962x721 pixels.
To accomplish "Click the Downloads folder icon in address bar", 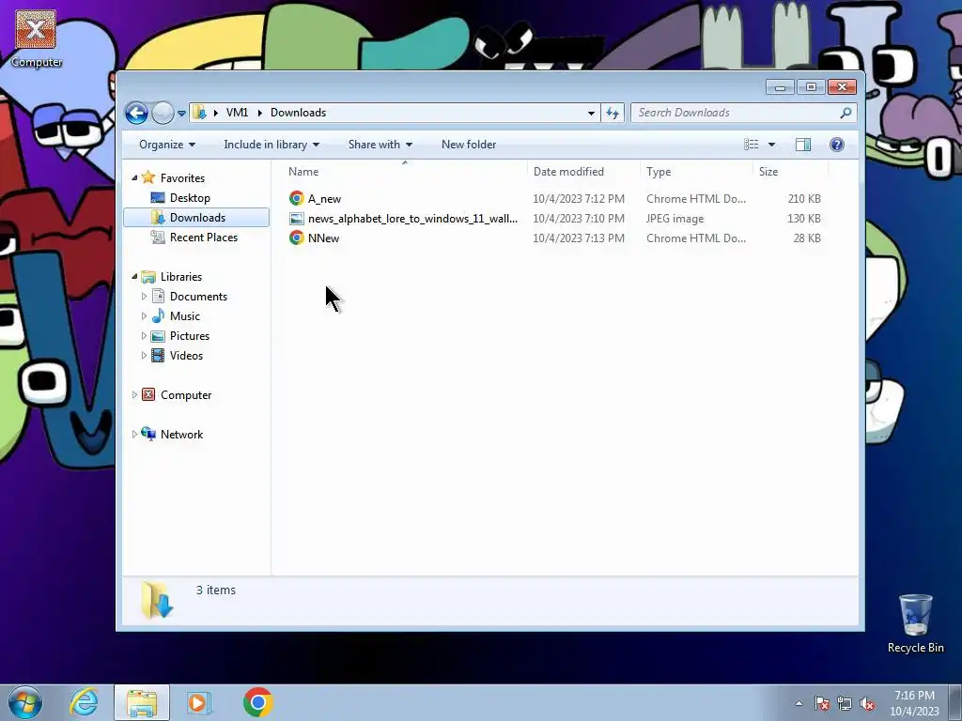I will pos(199,113).
